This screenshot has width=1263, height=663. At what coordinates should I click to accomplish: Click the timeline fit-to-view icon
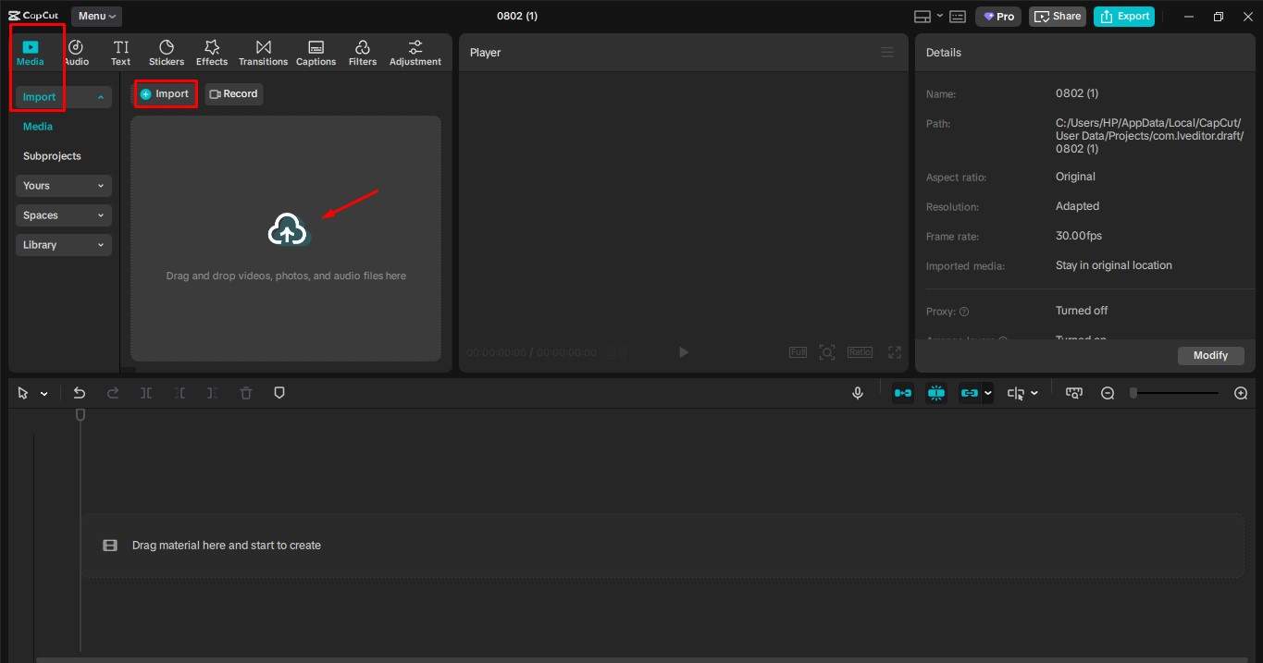point(1073,393)
